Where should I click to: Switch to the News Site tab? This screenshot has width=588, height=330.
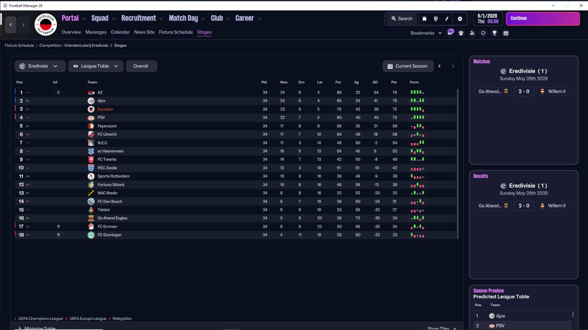click(x=144, y=32)
